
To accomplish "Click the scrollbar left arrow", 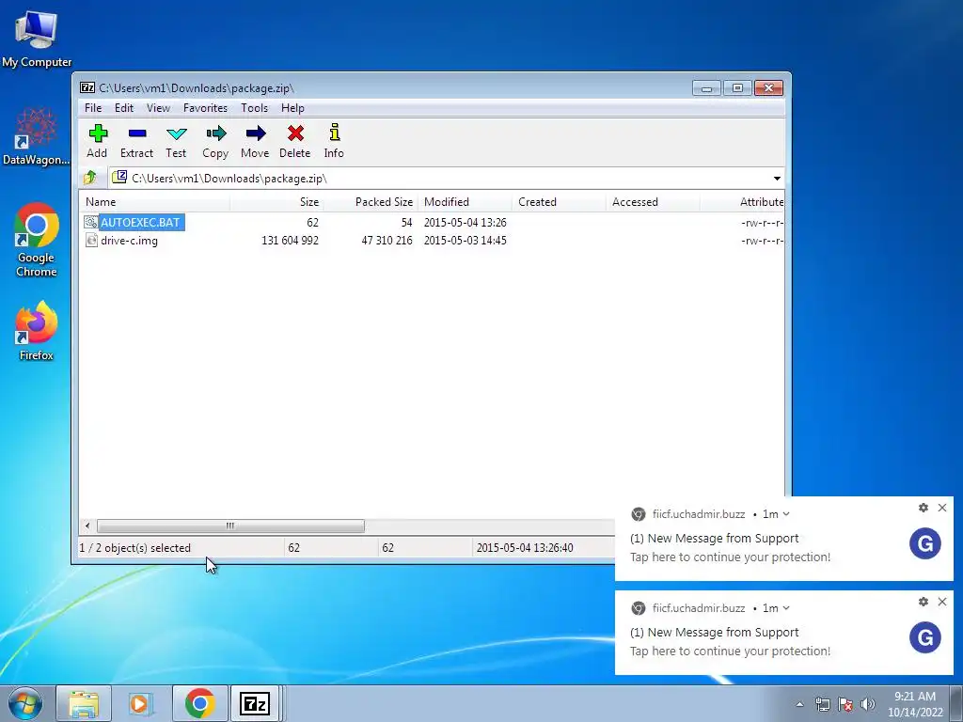I will [x=87, y=526].
